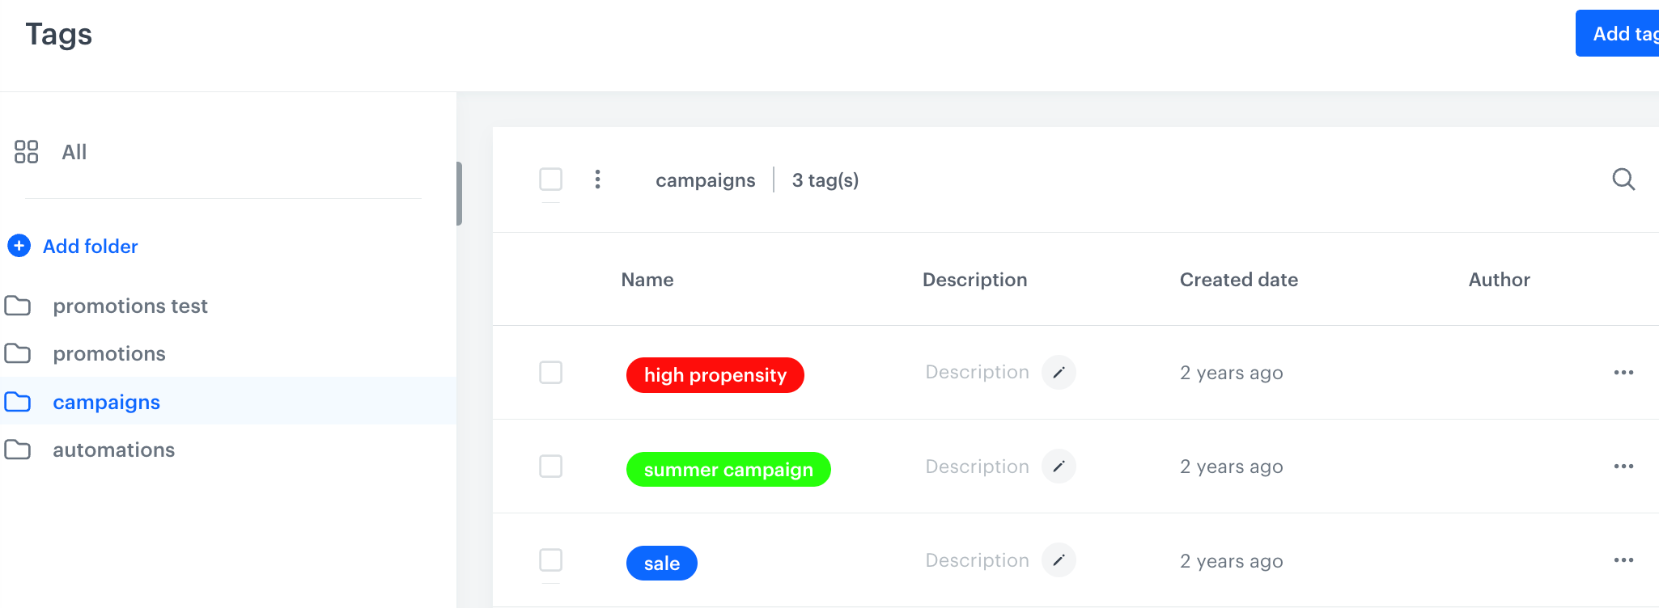Click the plus icon for Add folder
Viewport: 1659px width, 608px height.
pyautogui.click(x=19, y=246)
